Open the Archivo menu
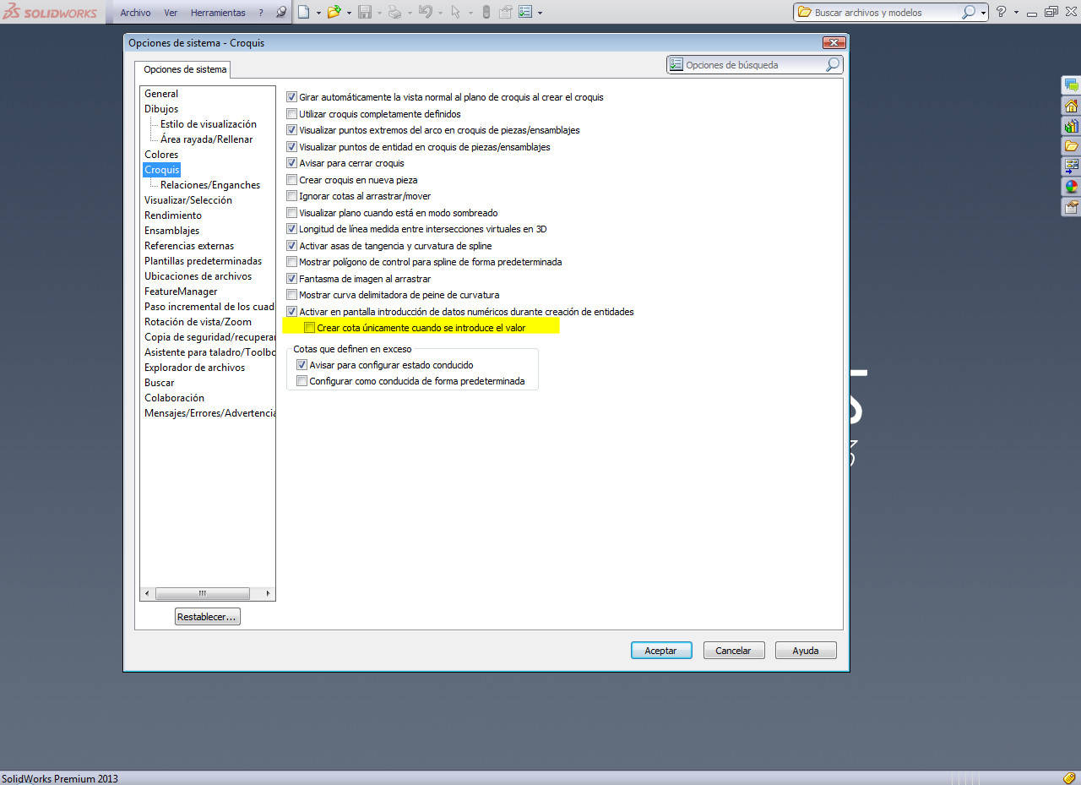The image size is (1081, 785). (135, 13)
